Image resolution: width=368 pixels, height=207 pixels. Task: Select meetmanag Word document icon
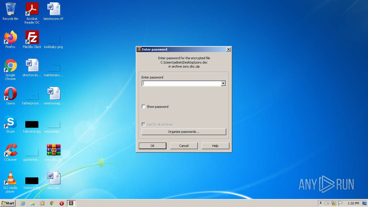(53, 96)
